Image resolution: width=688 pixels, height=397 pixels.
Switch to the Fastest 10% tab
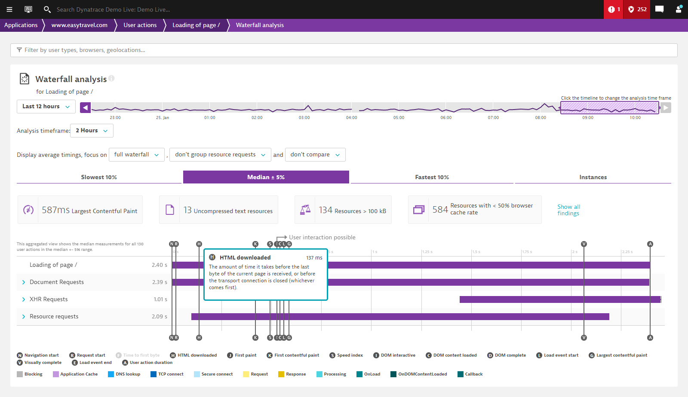432,177
